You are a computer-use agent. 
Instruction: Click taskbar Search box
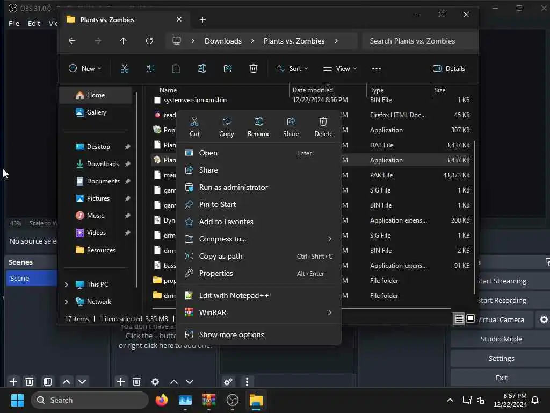90,400
